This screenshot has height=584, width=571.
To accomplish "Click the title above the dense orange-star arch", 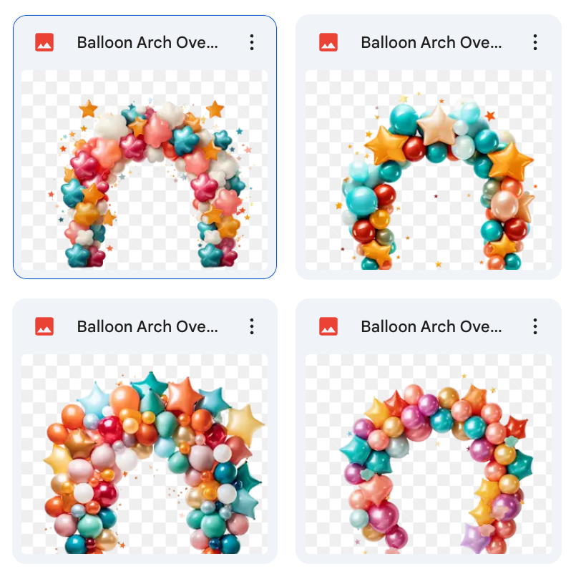I will coord(147,326).
